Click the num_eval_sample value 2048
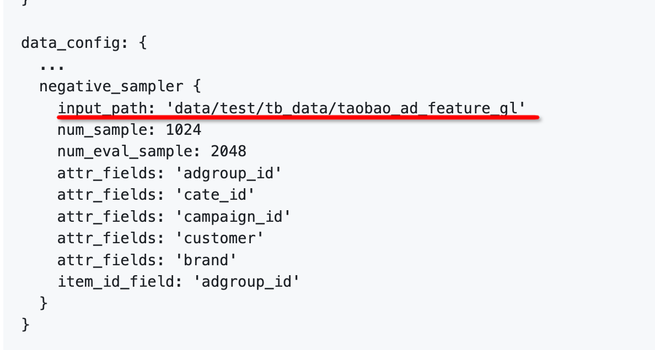 pos(228,151)
